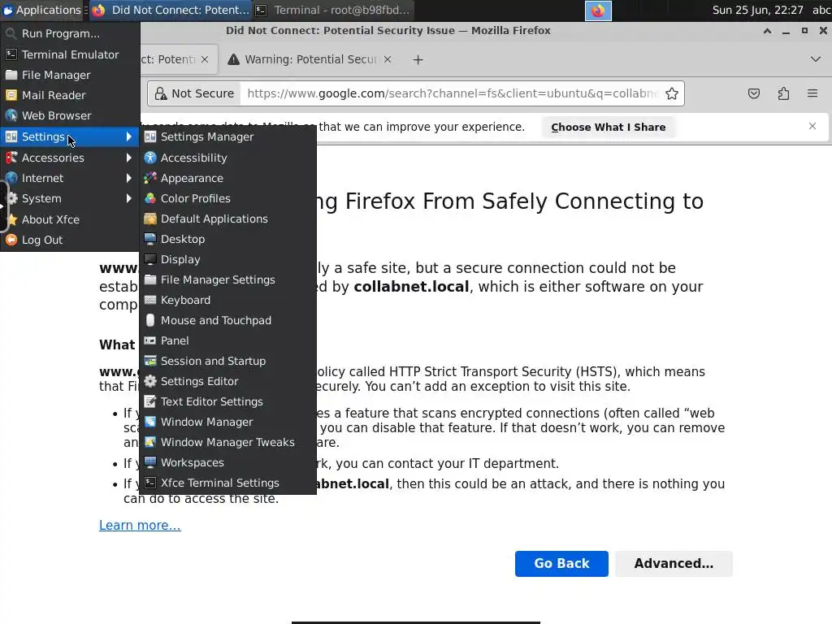The height and width of the screenshot is (624, 832).
Task: Click the Mouse and Touchpad icon
Action: 150,320
